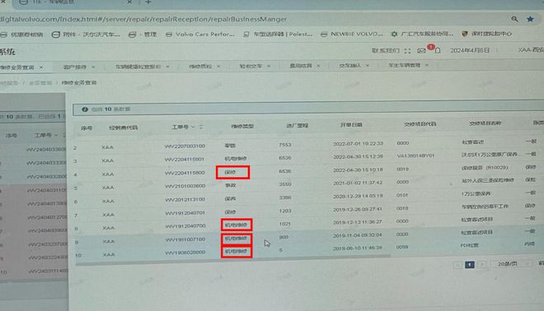Viewport: 544px width, 311px height.
Task: Click the sort arrows on 工单号 column
Action: coord(201,127)
